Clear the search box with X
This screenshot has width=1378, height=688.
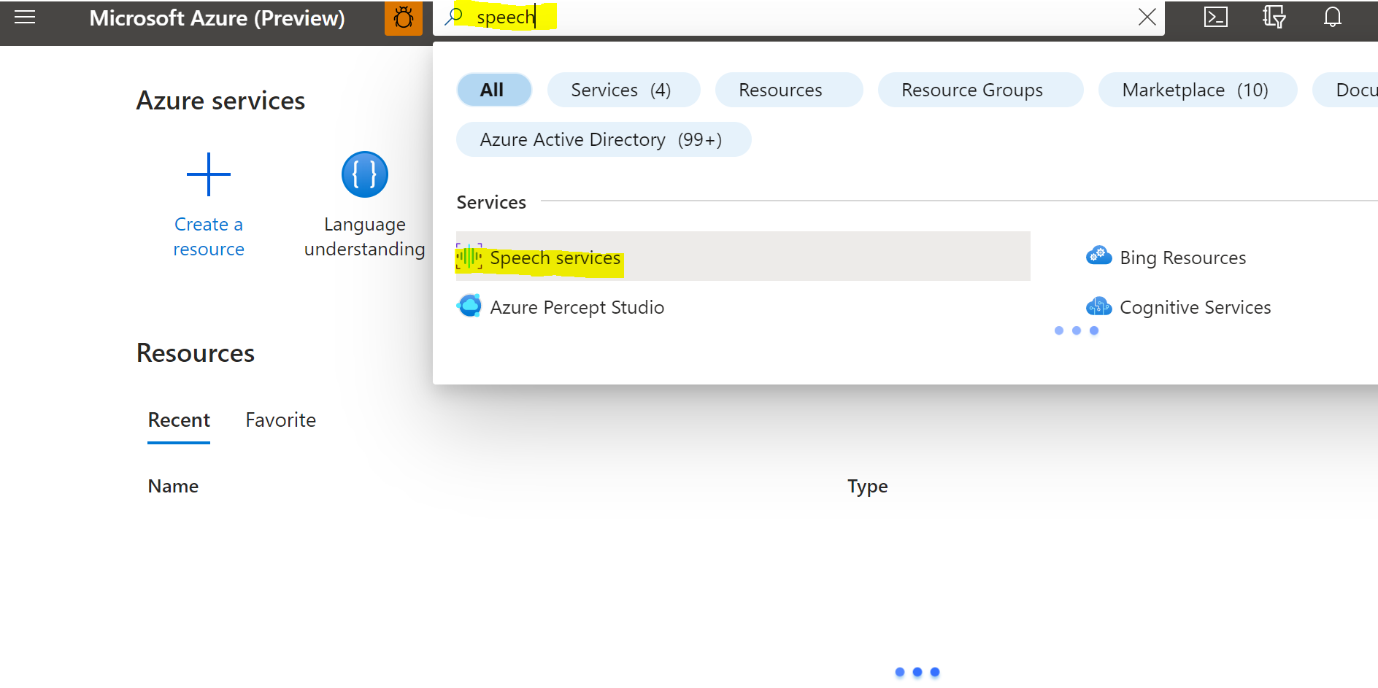coord(1147,17)
